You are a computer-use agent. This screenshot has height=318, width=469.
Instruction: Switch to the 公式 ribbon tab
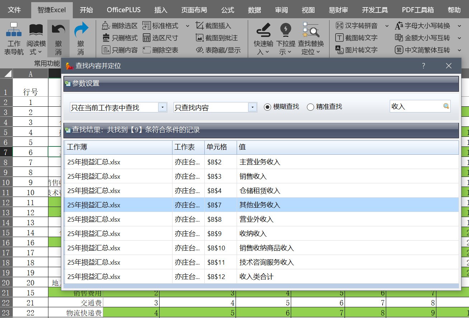227,10
